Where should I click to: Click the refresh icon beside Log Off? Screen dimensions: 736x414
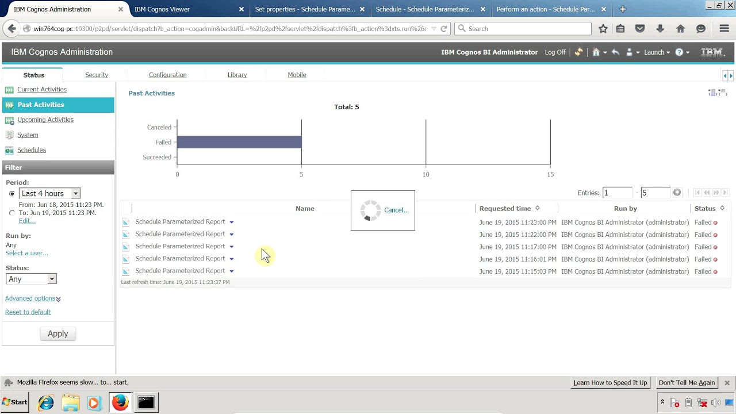click(578, 52)
